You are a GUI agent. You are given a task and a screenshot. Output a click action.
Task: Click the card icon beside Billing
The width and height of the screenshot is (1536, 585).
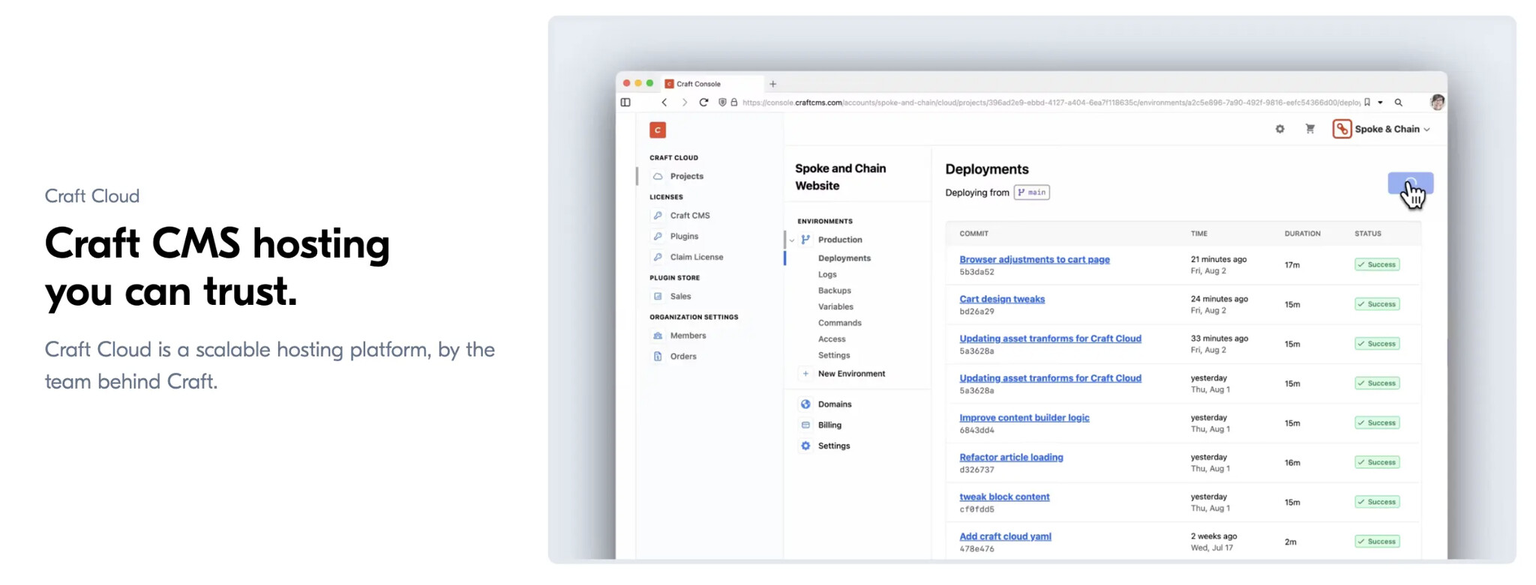coord(805,425)
